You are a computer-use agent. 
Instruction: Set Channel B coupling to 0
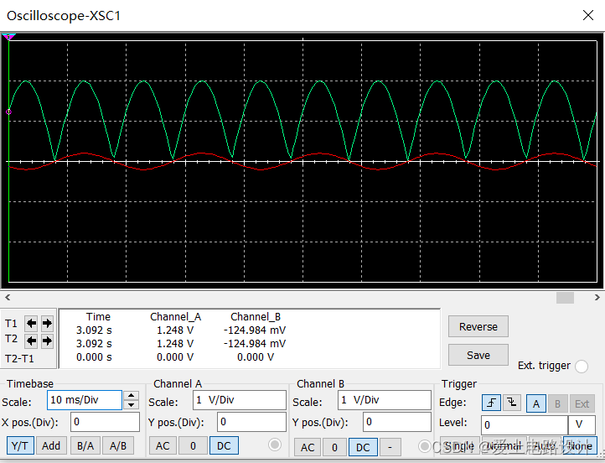point(334,447)
